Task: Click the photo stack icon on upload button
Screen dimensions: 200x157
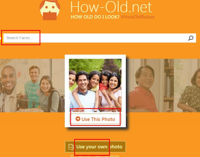Action: point(71,147)
